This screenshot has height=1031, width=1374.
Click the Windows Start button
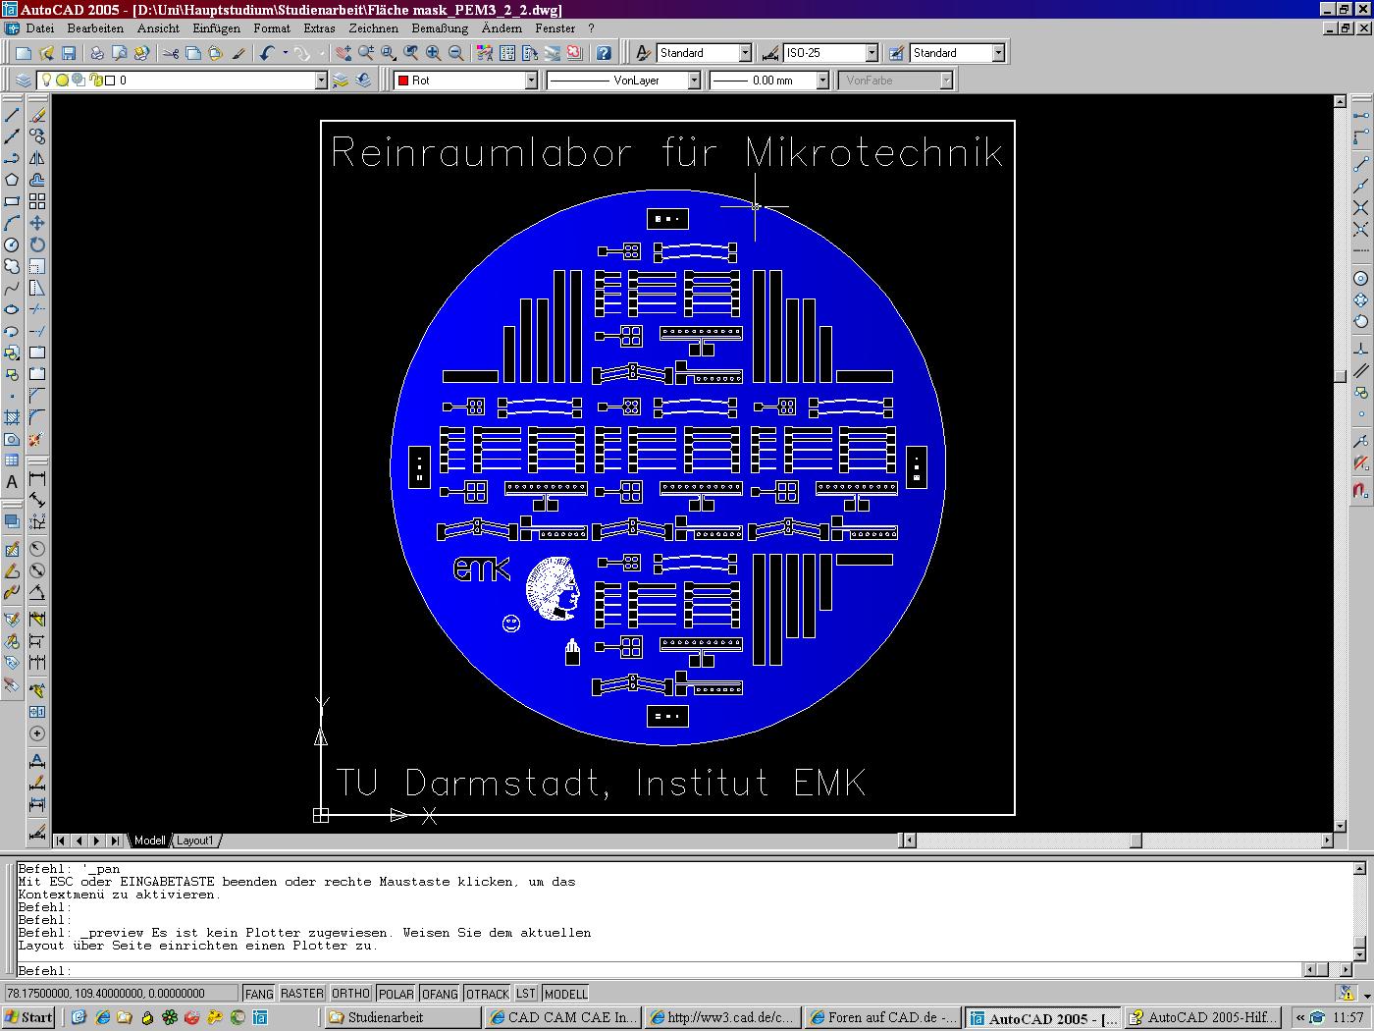(x=28, y=1017)
